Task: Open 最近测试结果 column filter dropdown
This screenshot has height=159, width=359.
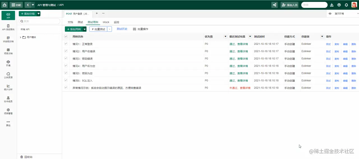Action: pos(250,37)
